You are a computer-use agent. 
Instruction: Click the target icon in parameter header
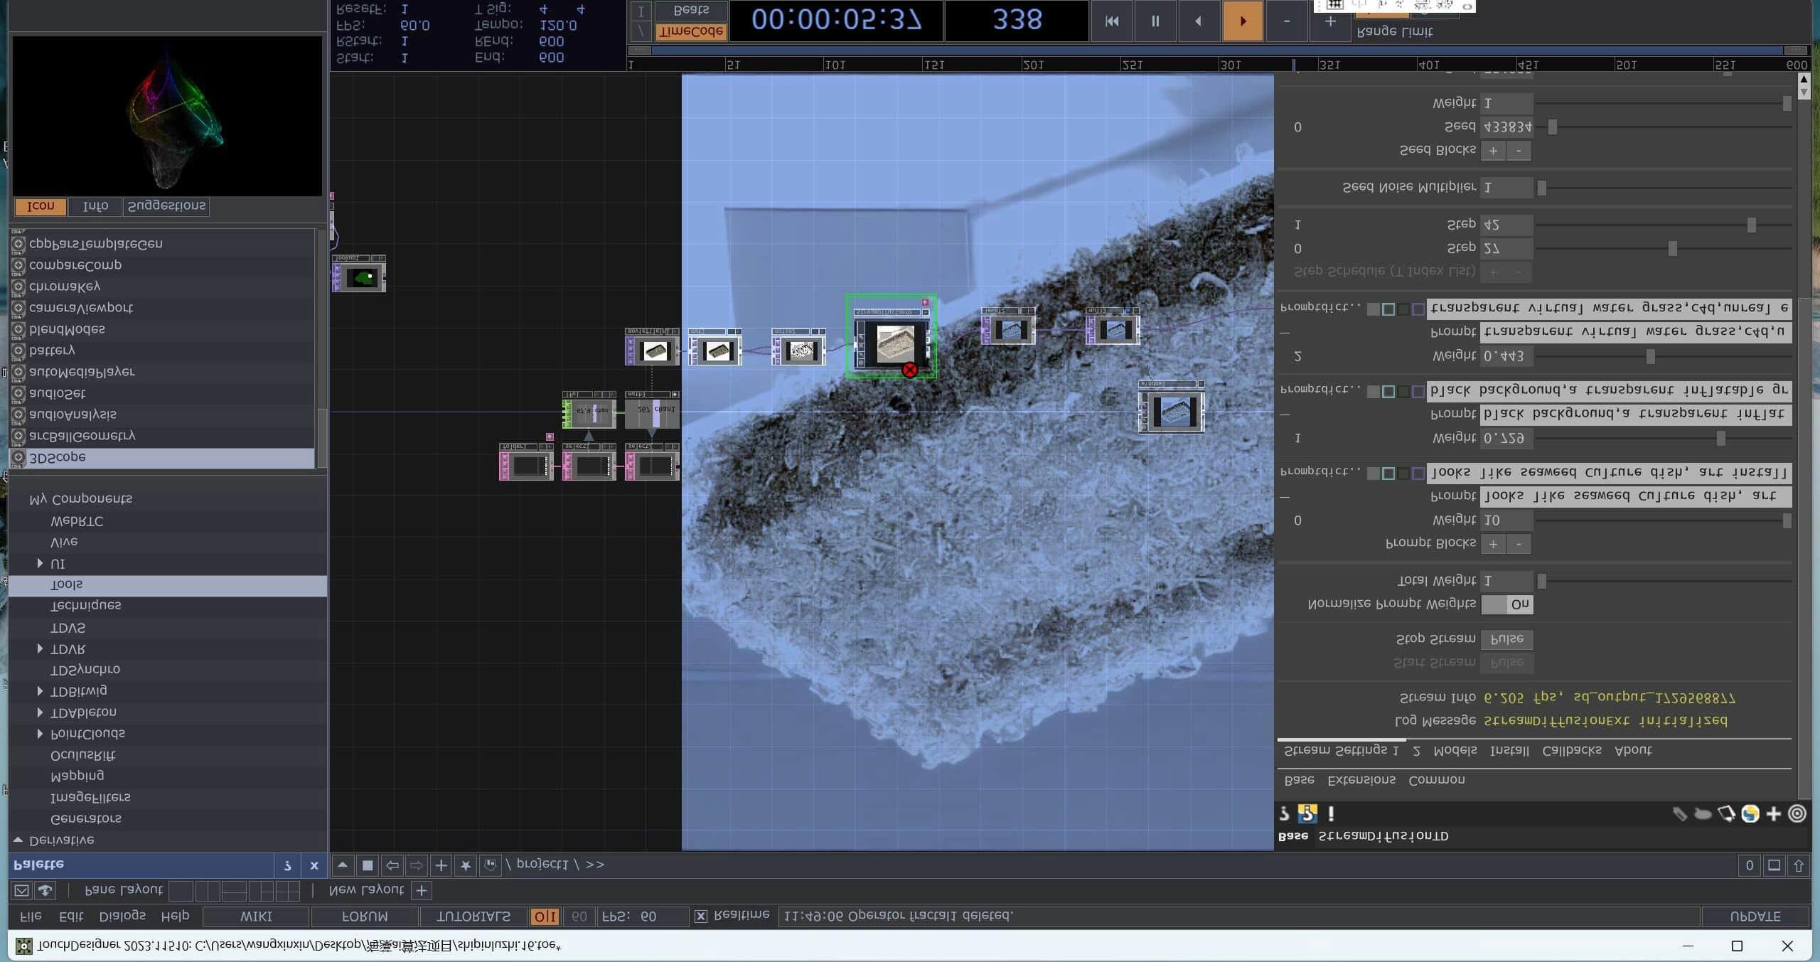(x=1797, y=813)
